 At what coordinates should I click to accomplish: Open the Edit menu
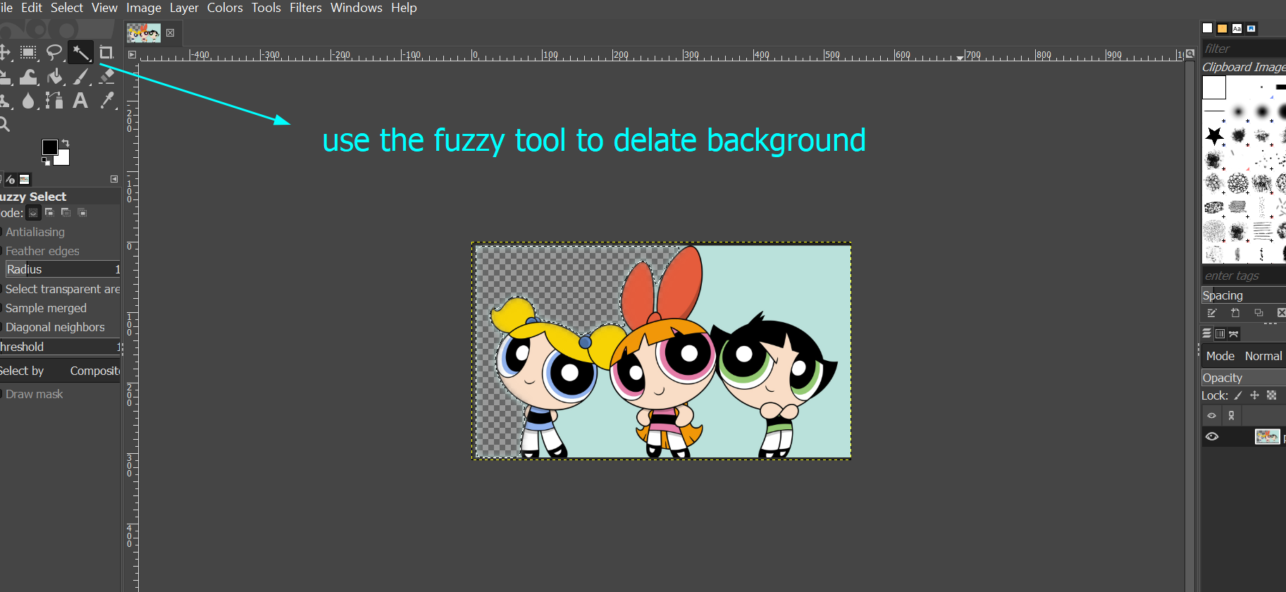click(x=32, y=8)
